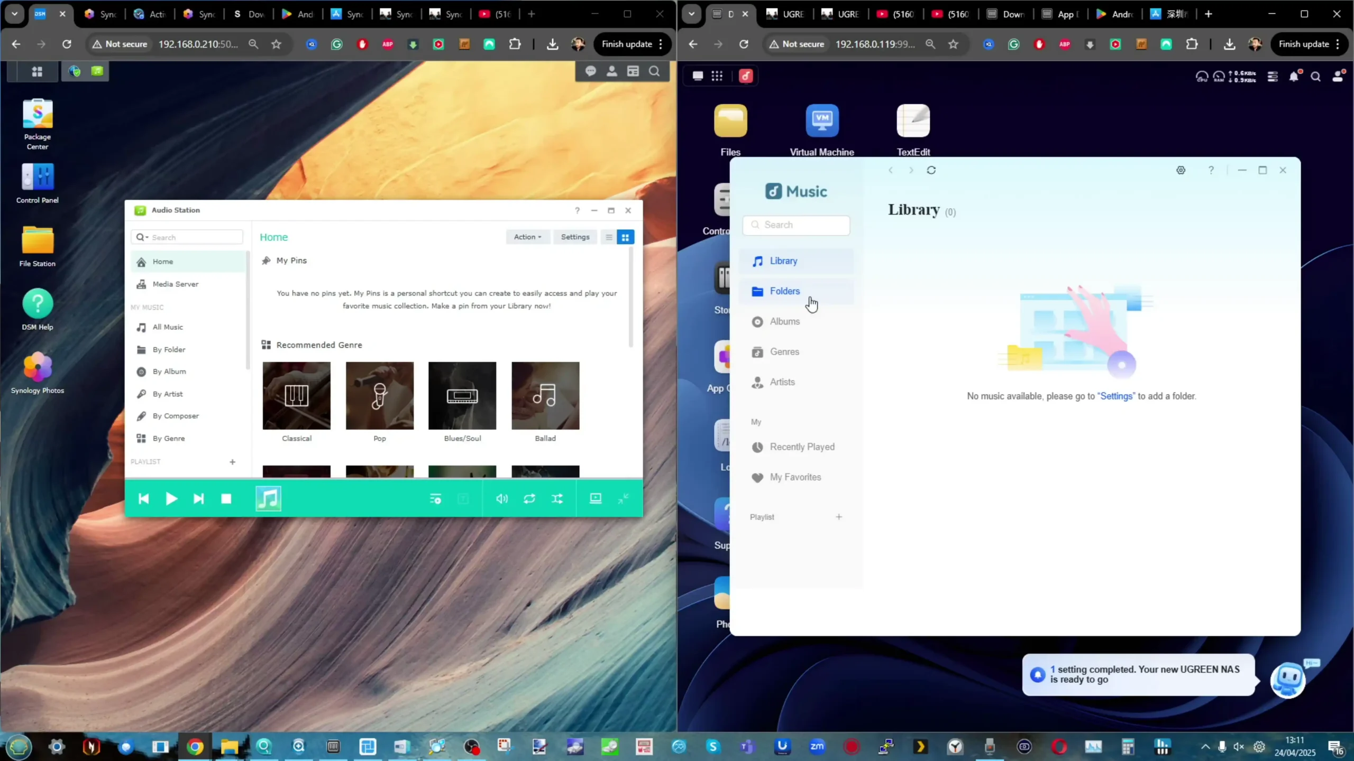The width and height of the screenshot is (1354, 761).
Task: Select Albums in UGREEN Music sidebar
Action: tap(796, 321)
